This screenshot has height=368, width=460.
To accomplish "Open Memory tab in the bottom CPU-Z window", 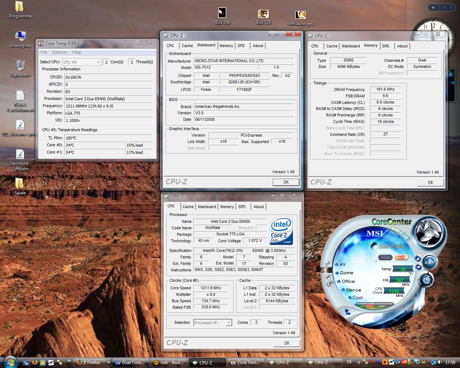I will tap(227, 207).
